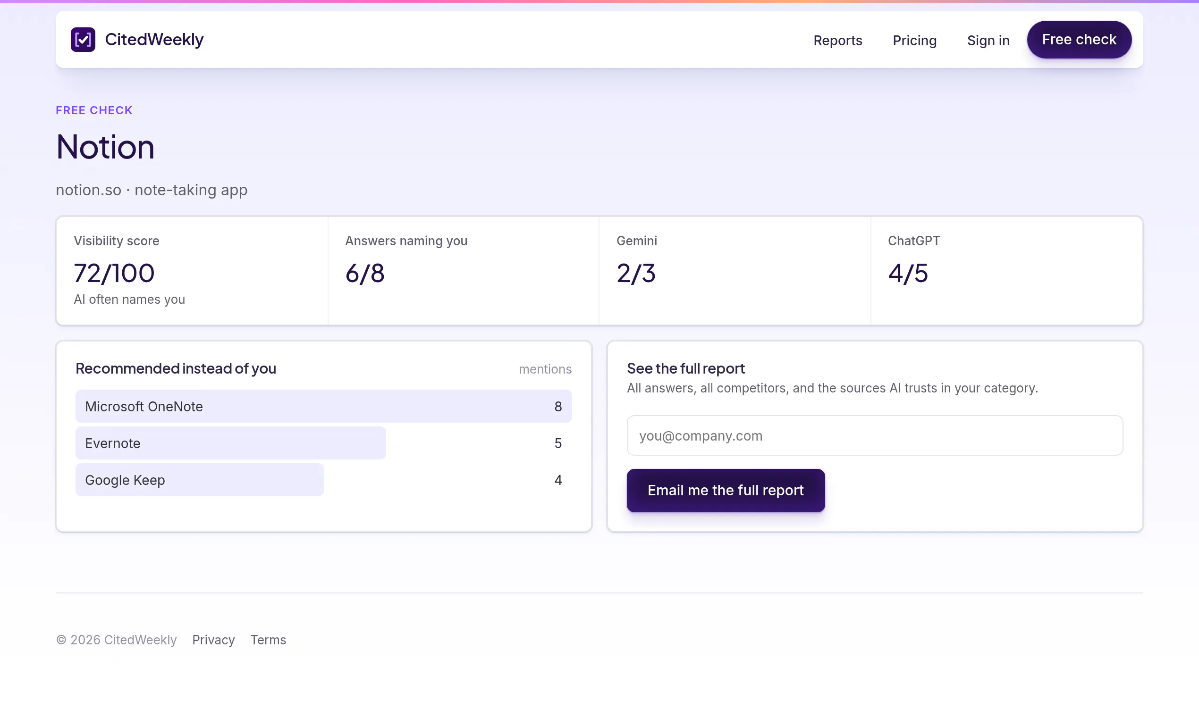Click the Notion page heading
The image size is (1199, 717).
pyautogui.click(x=105, y=147)
